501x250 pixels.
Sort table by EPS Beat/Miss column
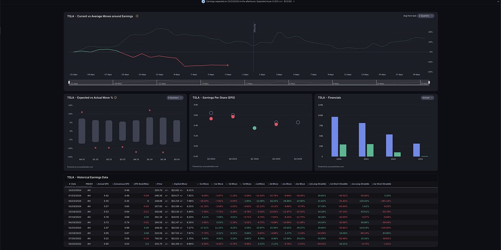click(141, 184)
